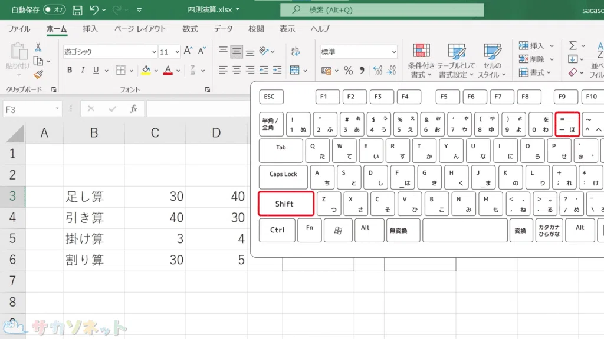Open セルのスタイル cell styles
The height and width of the screenshot is (339, 604).
(492, 61)
